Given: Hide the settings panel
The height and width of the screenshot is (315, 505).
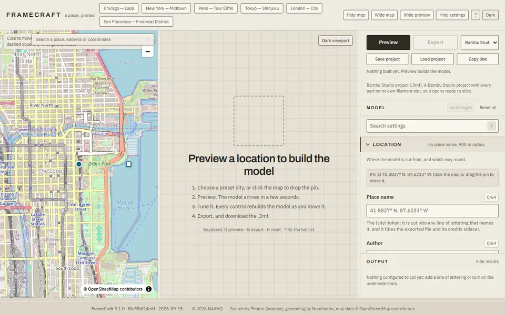Looking at the screenshot, I should (x=452, y=15).
